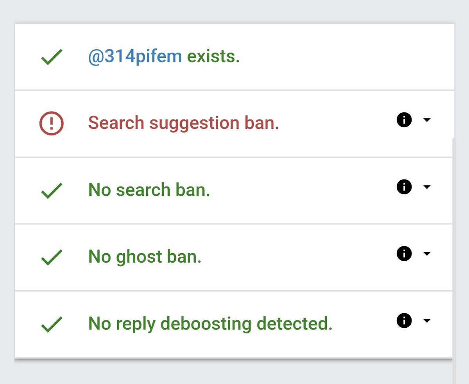Click info icon for reply deboosting row
Viewport: 469px width, 384px height.
click(404, 321)
